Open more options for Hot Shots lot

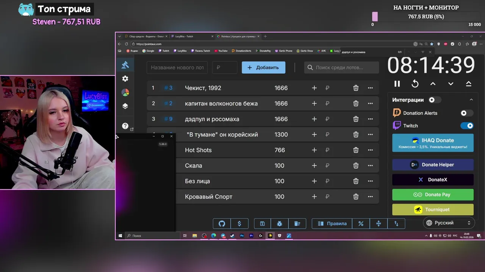click(370, 150)
